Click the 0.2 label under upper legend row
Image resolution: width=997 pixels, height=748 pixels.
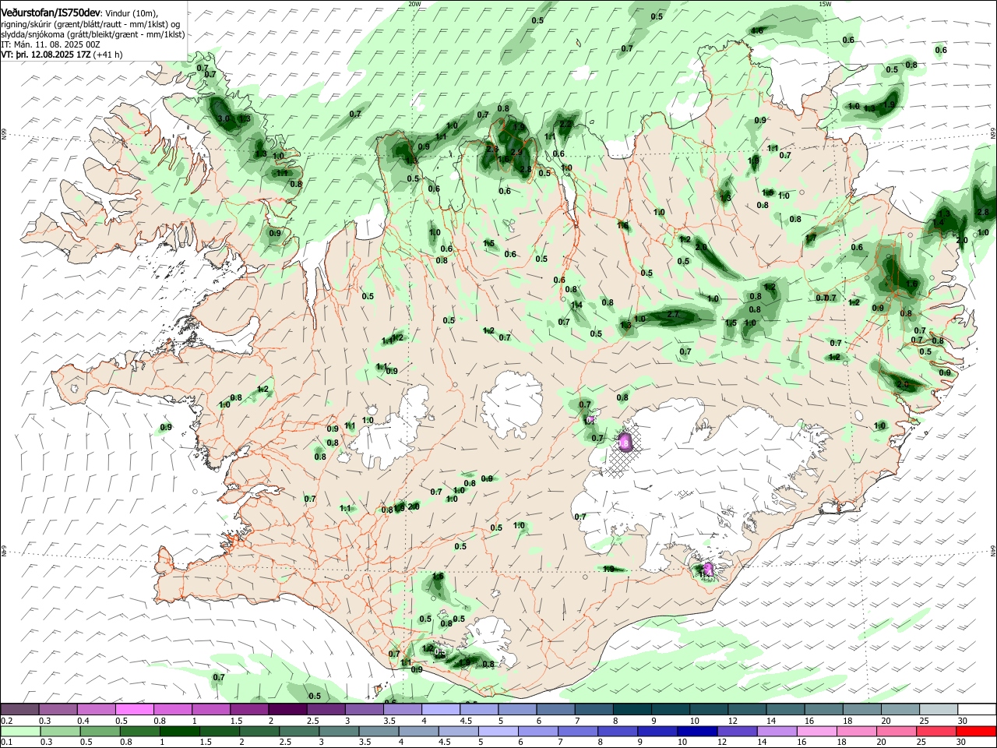click(7, 721)
